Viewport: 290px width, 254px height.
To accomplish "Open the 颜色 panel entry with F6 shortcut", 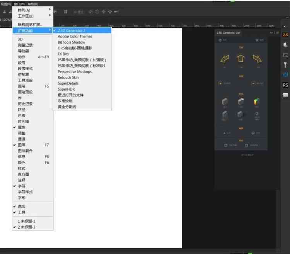I will [x=32, y=163].
